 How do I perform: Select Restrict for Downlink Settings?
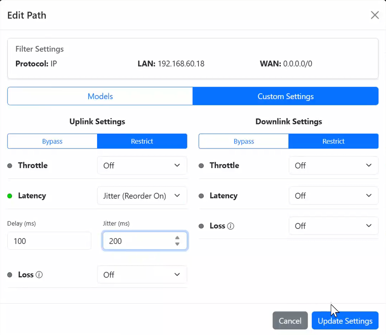pyautogui.click(x=333, y=141)
